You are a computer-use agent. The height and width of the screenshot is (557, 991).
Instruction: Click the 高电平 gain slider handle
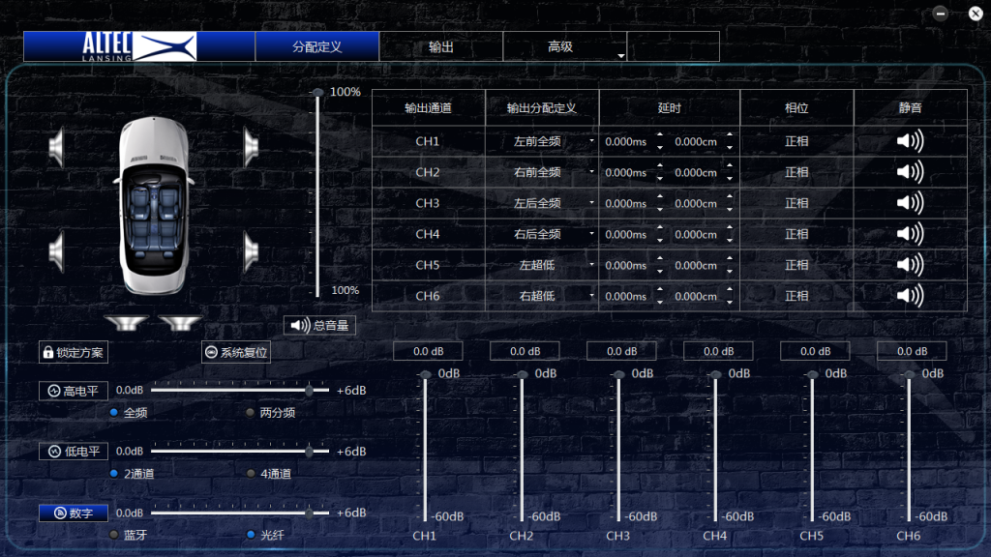309,391
